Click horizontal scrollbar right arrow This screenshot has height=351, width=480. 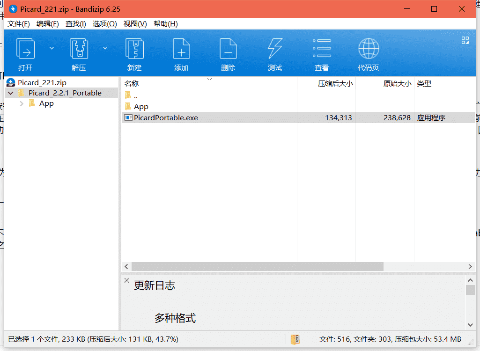click(x=470, y=267)
